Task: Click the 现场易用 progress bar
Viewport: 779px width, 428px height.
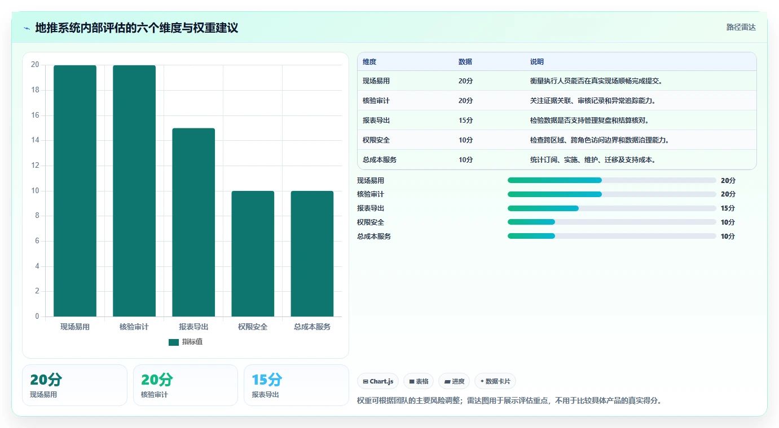Action: tap(612, 180)
